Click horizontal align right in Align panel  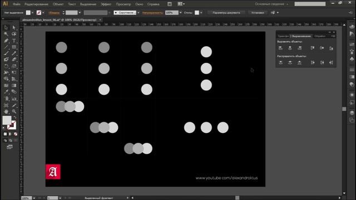[x=299, y=48]
